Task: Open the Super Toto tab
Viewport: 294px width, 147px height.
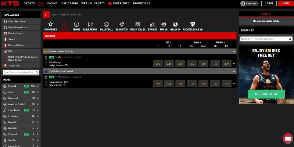Action: tap(119, 3)
